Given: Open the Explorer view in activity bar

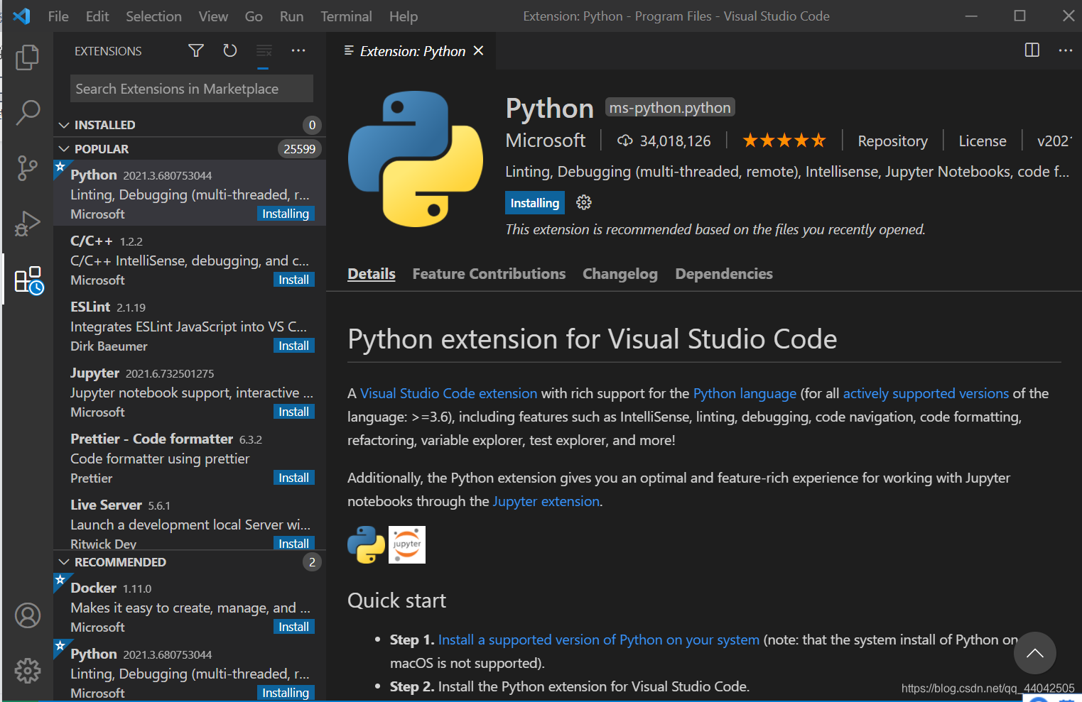Looking at the screenshot, I should [27, 57].
